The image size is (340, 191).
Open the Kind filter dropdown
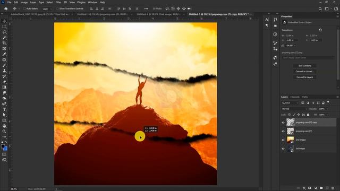tap(290, 103)
